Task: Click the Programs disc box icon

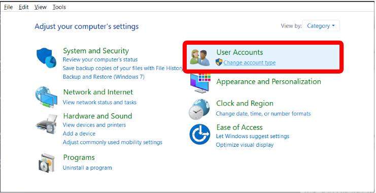Action: (x=47, y=163)
